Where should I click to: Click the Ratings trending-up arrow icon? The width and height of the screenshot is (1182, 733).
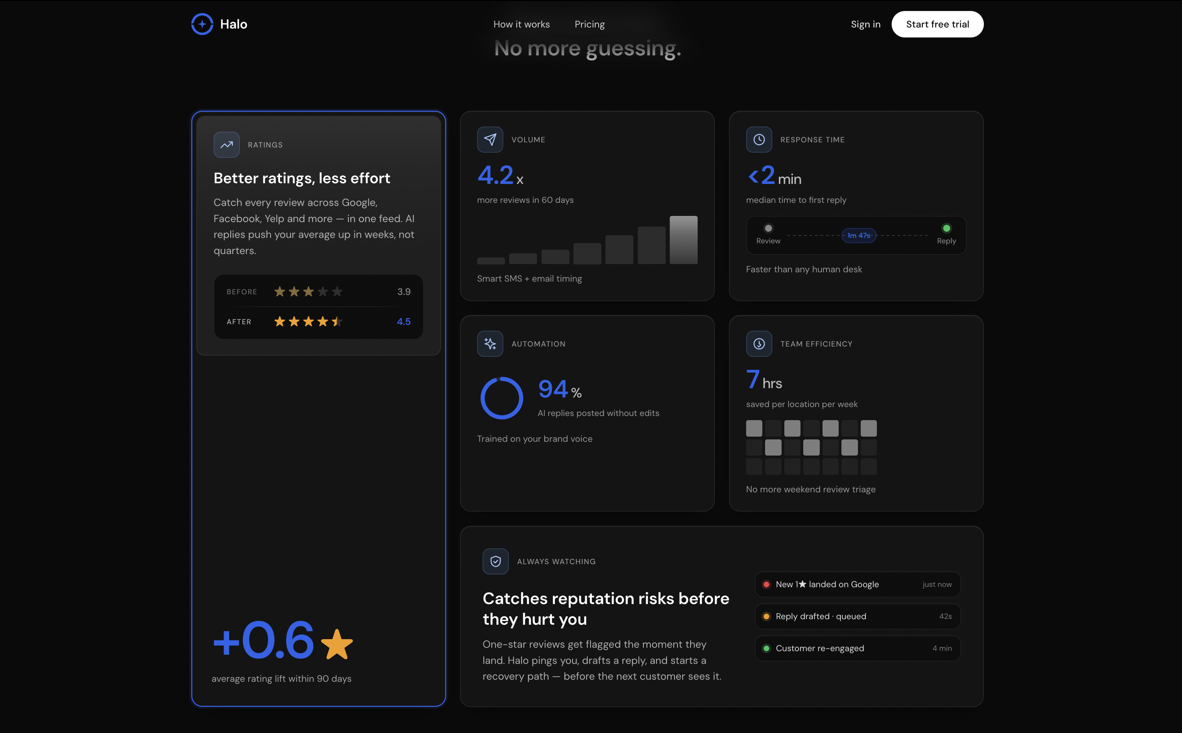(x=226, y=144)
